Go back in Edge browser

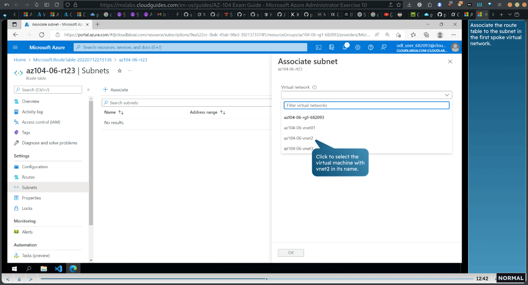[x=16, y=35]
